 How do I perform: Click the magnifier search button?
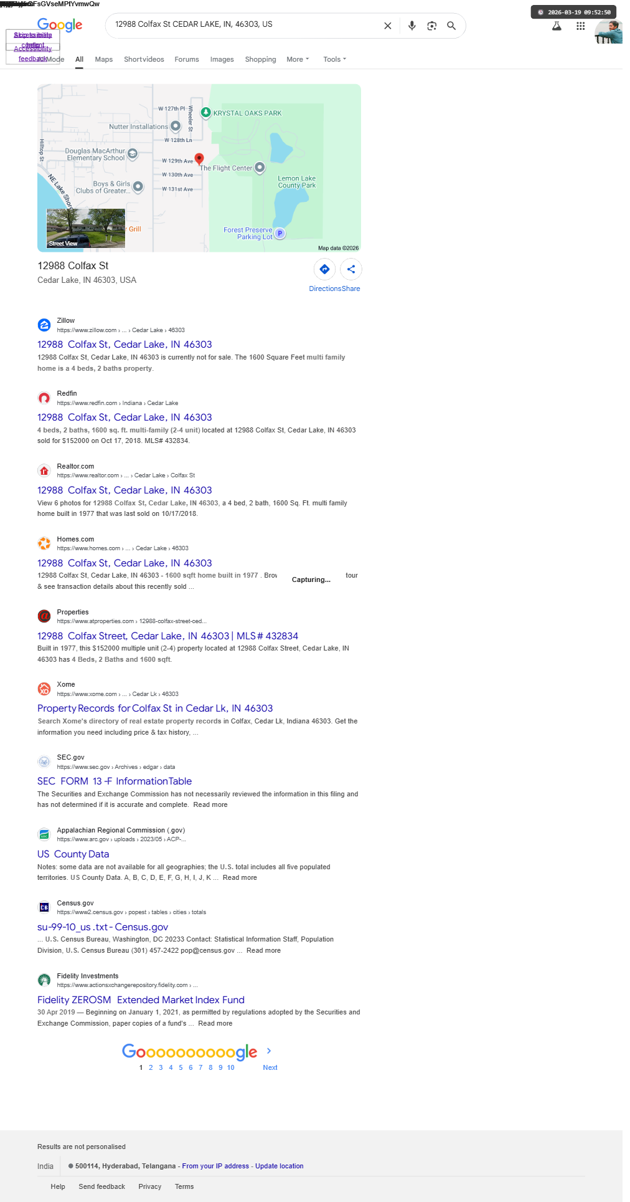(451, 26)
